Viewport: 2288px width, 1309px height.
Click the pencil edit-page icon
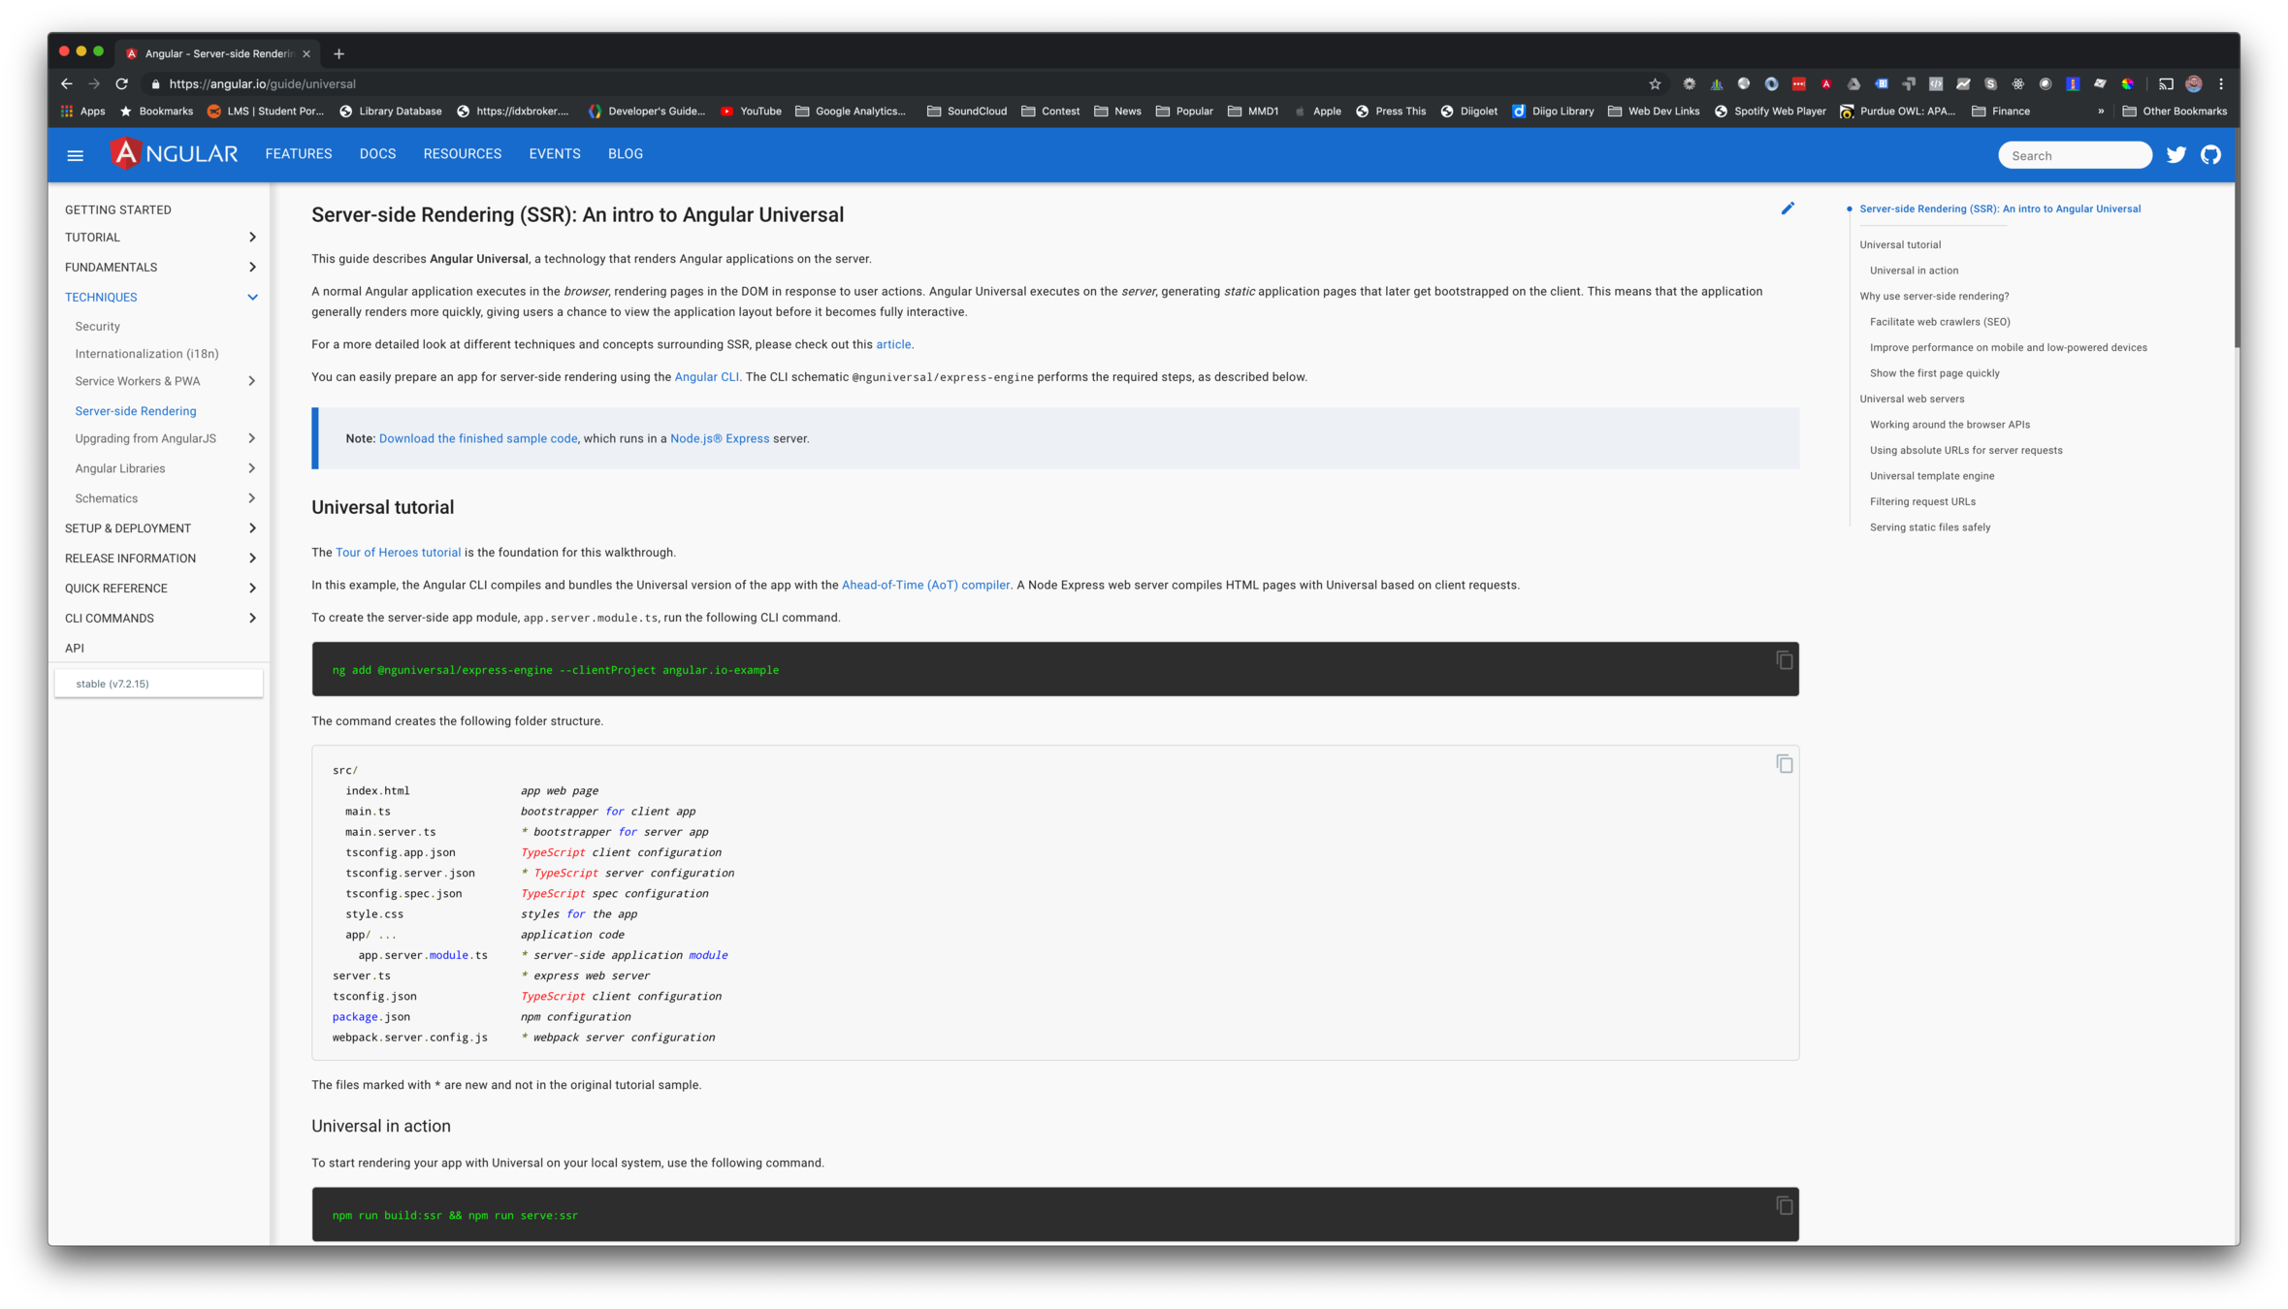point(1787,208)
